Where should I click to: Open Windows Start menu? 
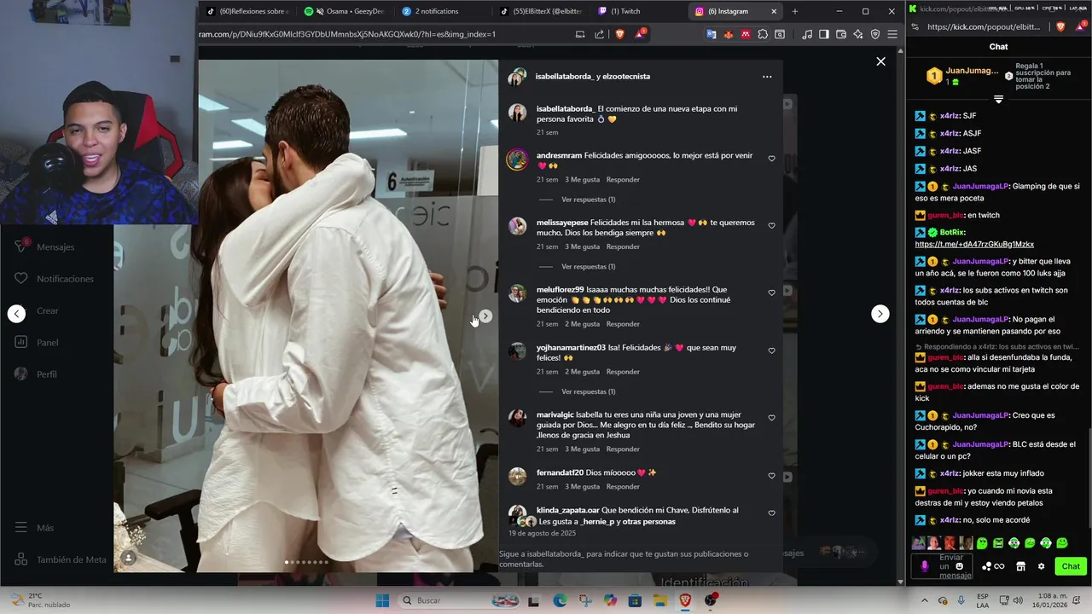[382, 600]
